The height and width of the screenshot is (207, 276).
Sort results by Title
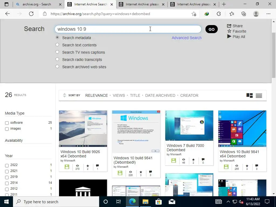[x=135, y=95]
